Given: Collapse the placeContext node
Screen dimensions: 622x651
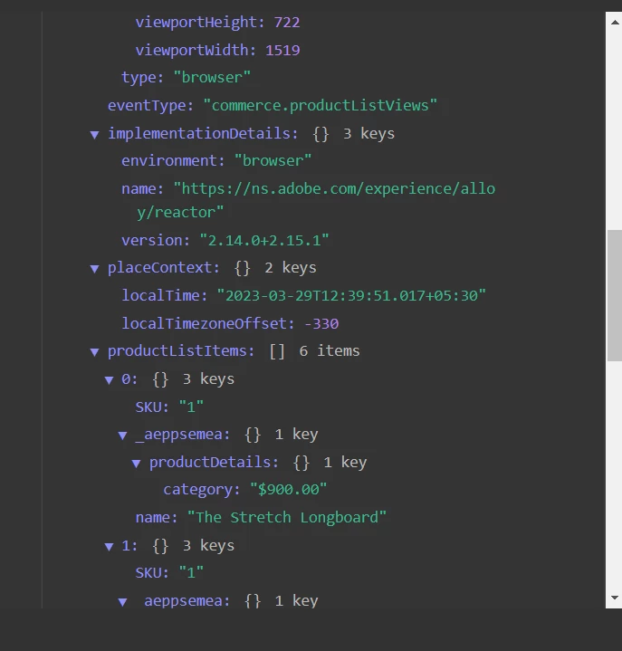Looking at the screenshot, I should [x=95, y=269].
